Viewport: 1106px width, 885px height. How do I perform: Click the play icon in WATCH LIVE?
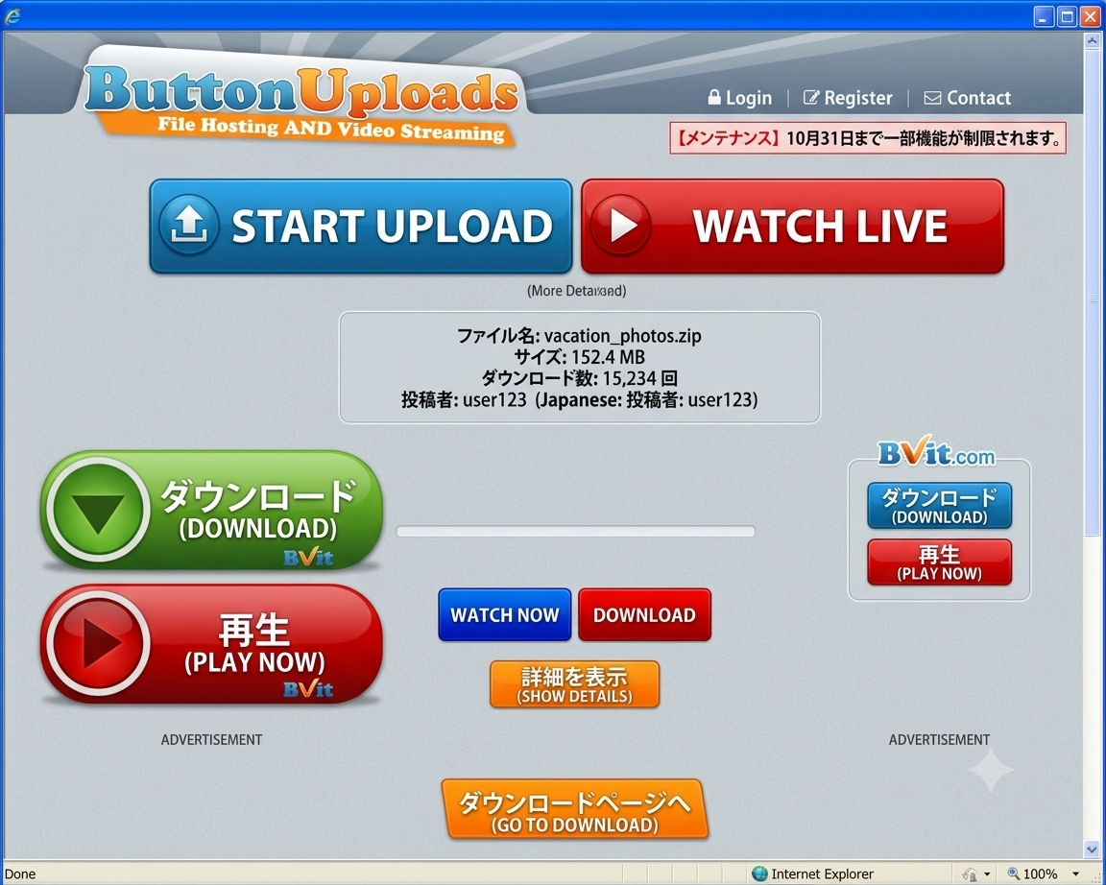621,225
